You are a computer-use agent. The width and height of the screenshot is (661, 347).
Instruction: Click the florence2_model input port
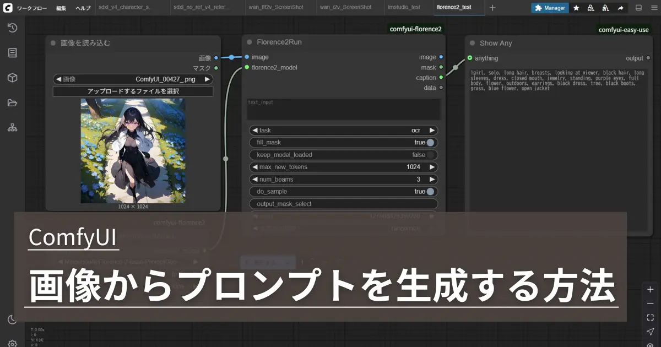coord(247,67)
